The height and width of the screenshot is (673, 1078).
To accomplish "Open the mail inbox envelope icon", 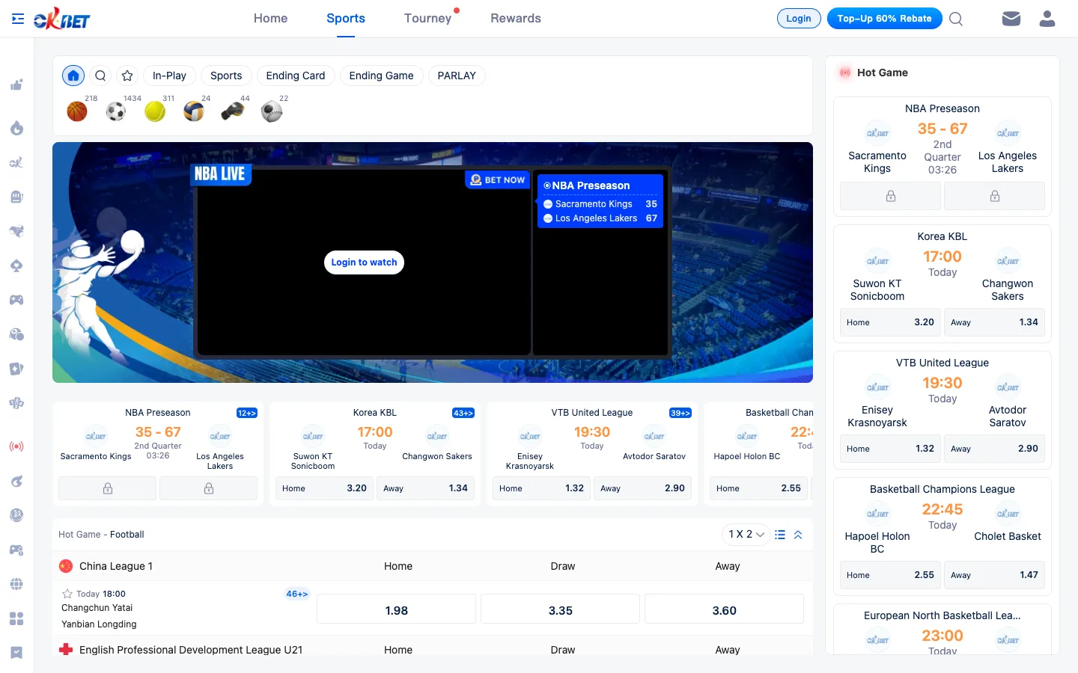I will coord(1011,19).
